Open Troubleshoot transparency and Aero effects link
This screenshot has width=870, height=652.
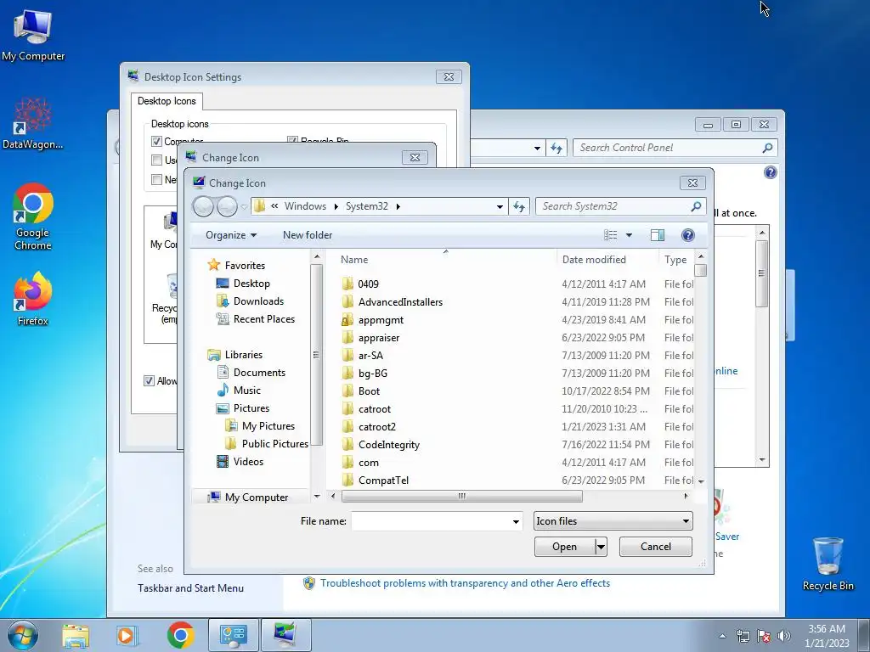pos(465,583)
